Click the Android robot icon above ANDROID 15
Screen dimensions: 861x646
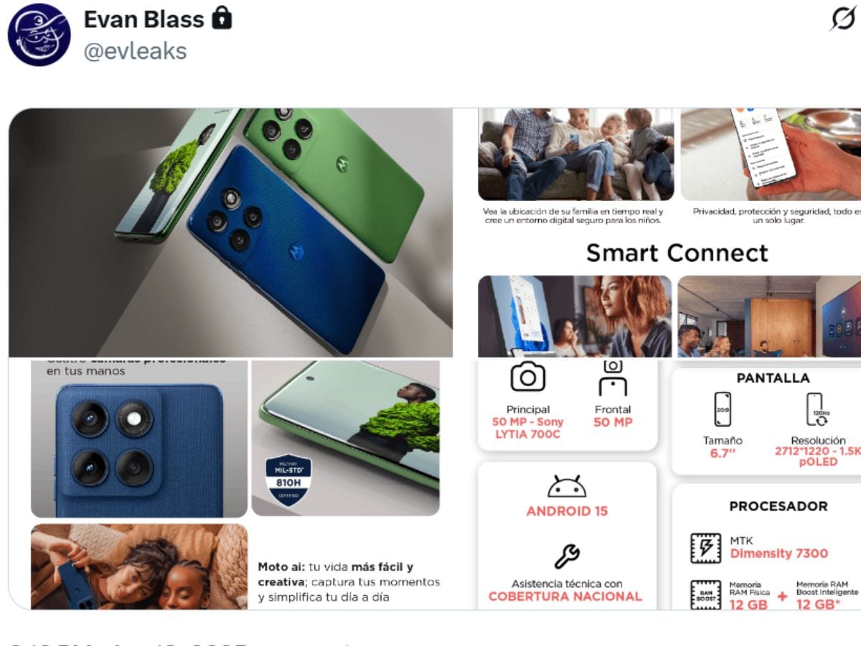click(567, 486)
